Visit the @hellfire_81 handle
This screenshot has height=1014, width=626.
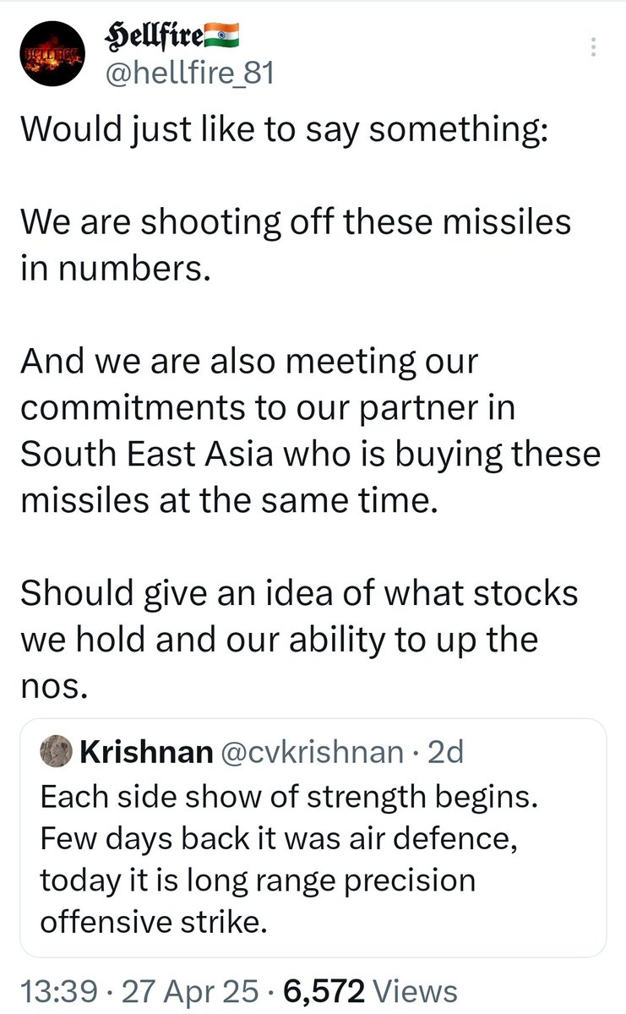click(188, 75)
